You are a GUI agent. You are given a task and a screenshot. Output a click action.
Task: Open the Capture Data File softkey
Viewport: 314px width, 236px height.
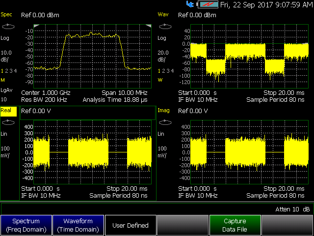point(235,225)
